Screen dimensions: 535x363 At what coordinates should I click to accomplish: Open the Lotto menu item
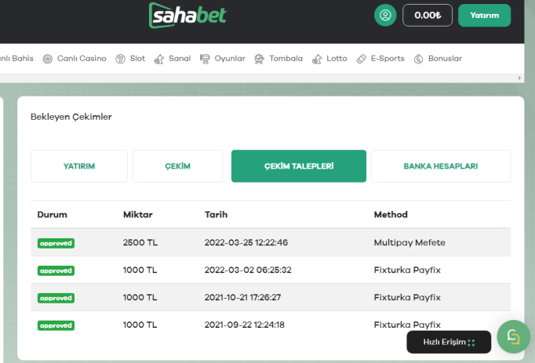click(x=329, y=59)
